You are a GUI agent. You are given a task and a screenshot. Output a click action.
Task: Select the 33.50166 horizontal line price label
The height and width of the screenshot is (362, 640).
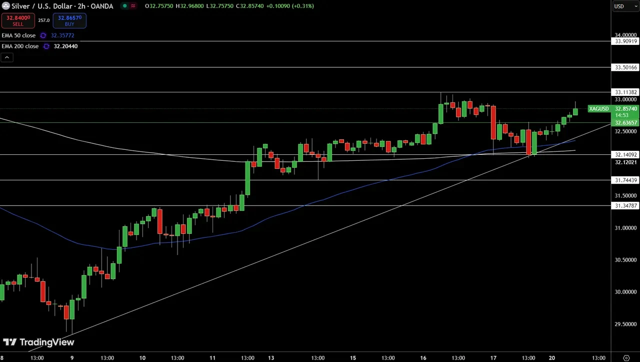[625, 67]
